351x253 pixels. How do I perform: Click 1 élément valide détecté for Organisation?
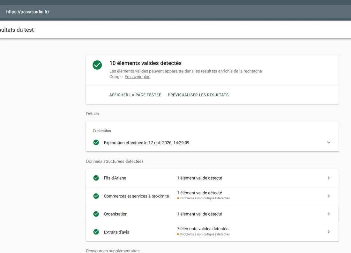pyautogui.click(x=199, y=214)
